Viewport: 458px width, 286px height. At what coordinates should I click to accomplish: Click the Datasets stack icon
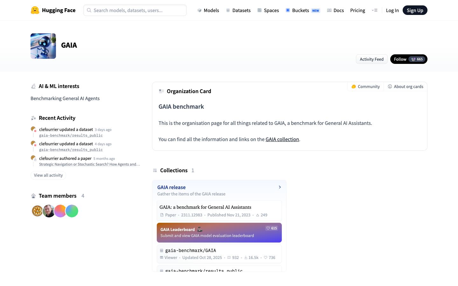tap(228, 10)
